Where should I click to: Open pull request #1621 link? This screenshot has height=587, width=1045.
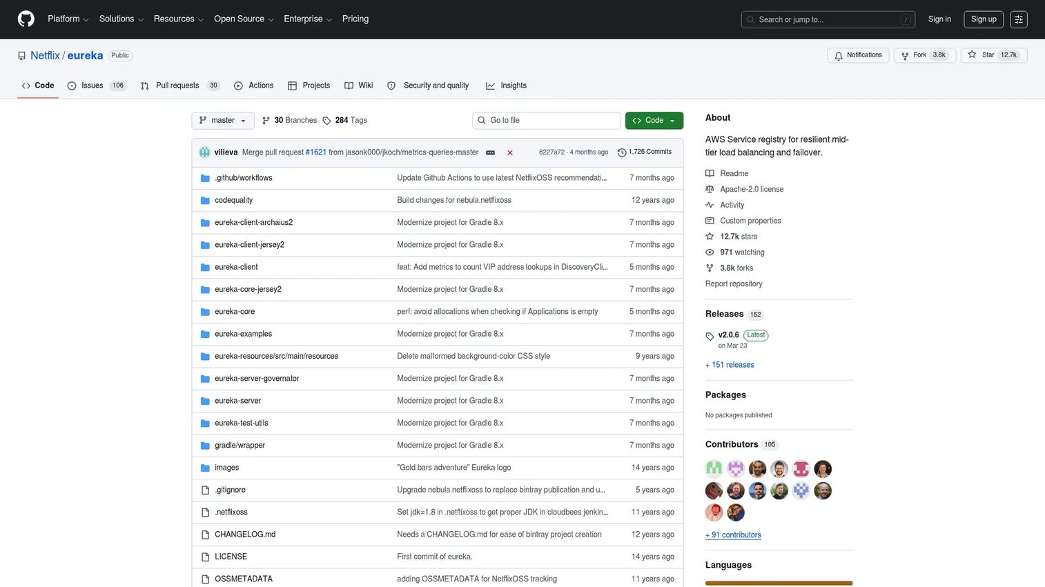tap(316, 152)
